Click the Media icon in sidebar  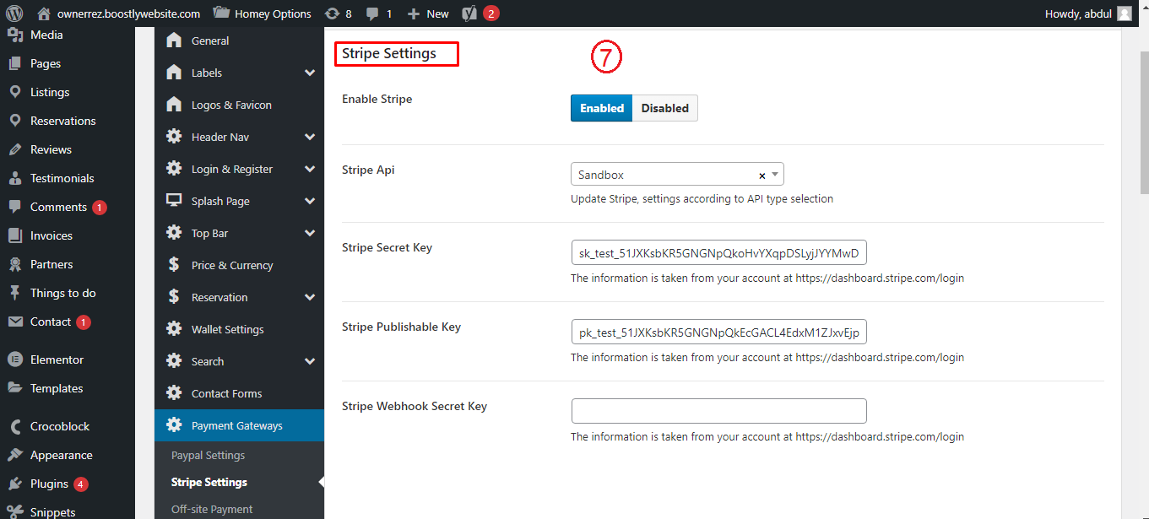(14, 35)
